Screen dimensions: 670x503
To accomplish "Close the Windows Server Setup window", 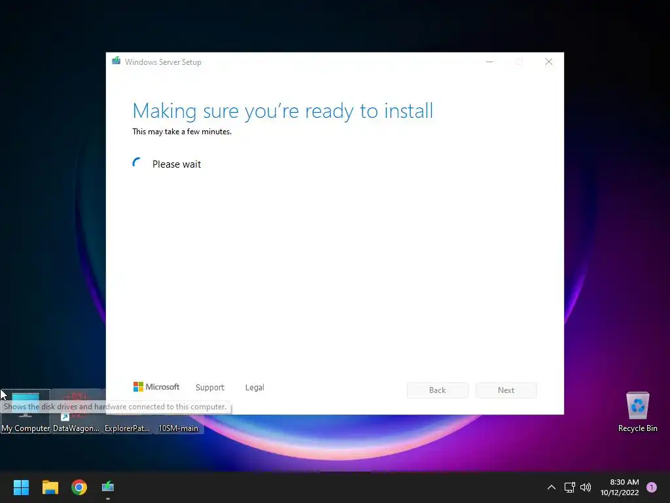I will click(x=549, y=62).
